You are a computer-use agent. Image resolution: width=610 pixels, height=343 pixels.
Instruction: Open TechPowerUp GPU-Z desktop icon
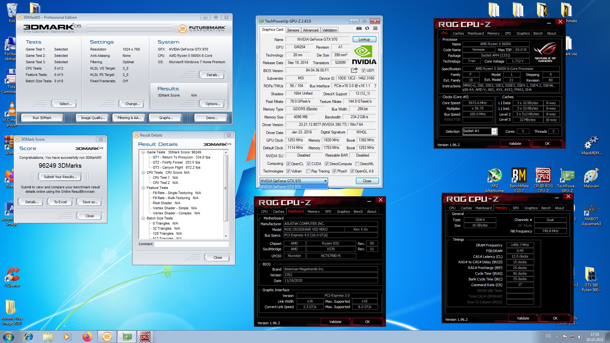(x=567, y=180)
